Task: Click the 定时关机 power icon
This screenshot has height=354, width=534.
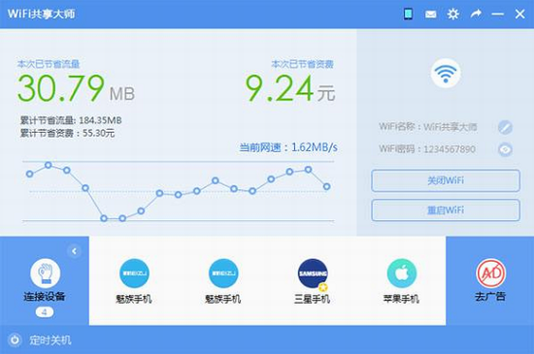Action: click(15, 339)
